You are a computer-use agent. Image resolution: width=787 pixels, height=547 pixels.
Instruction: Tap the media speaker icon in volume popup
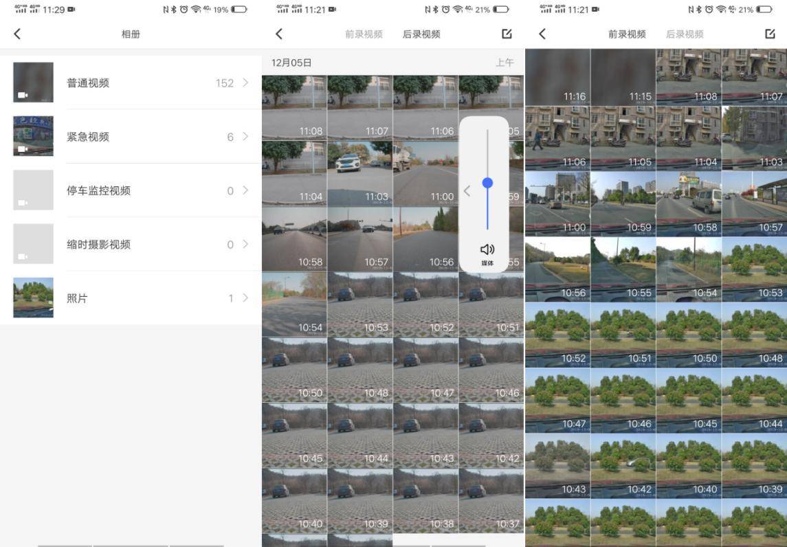pos(487,249)
